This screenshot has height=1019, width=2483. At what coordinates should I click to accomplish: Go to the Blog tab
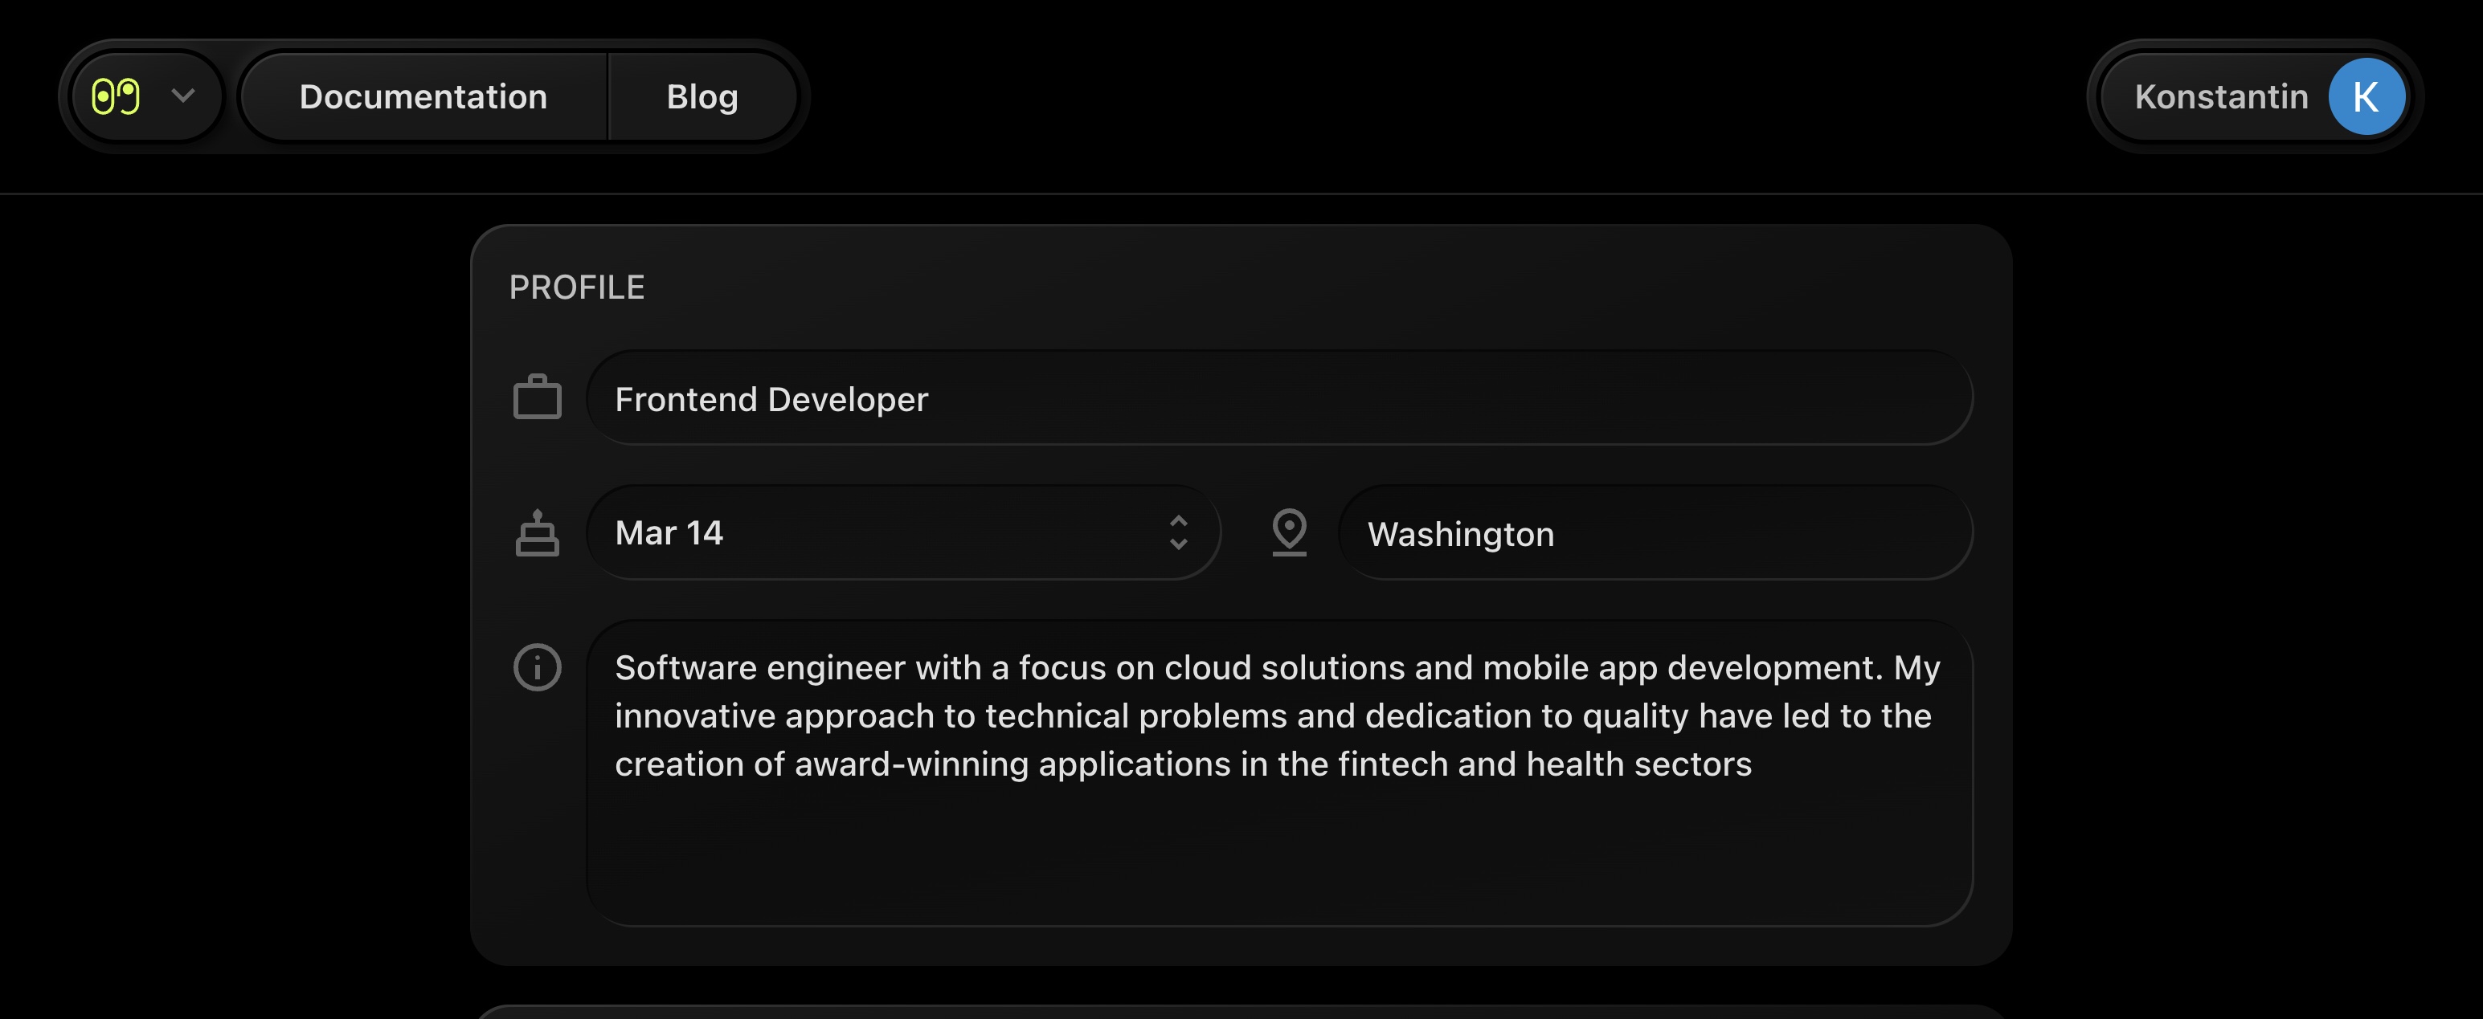click(702, 96)
